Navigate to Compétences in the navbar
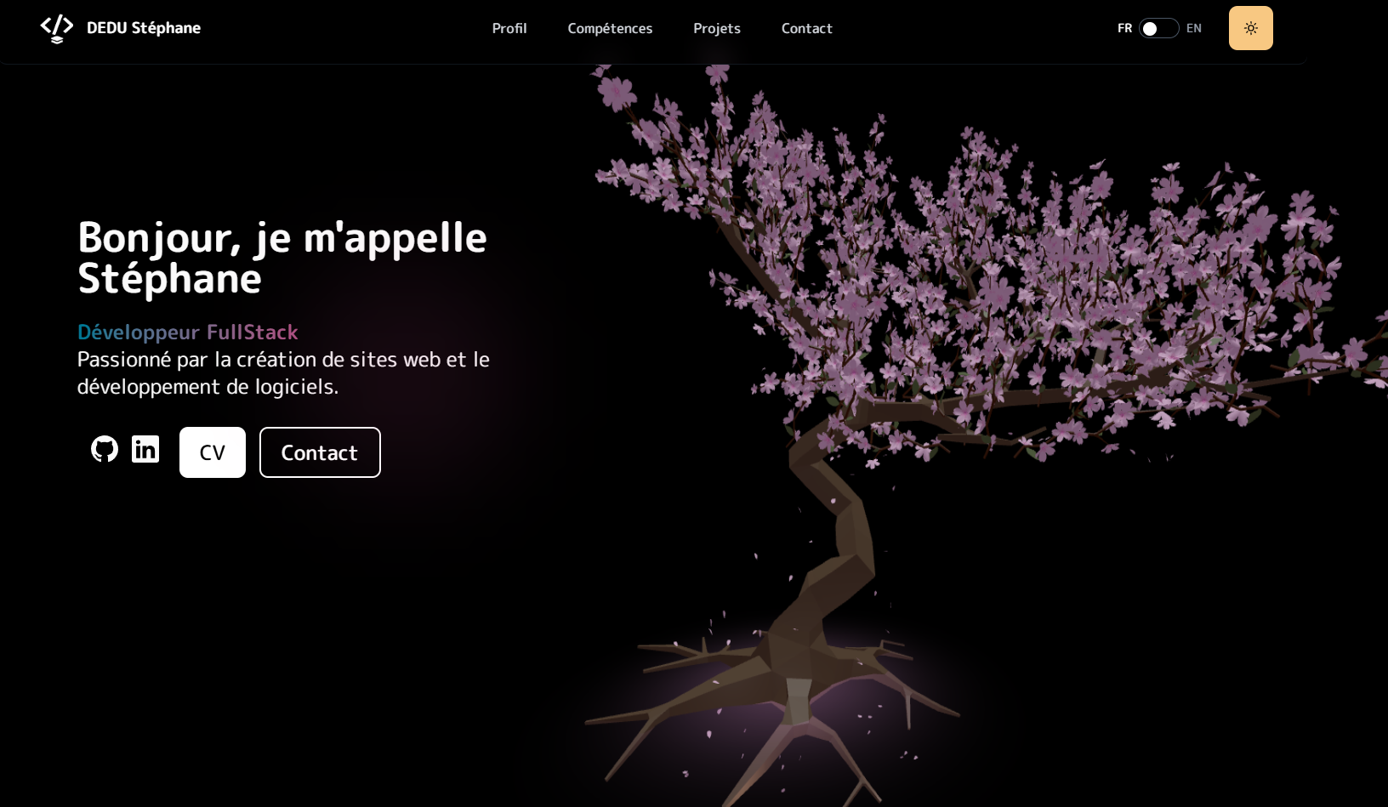The width and height of the screenshot is (1388, 807). [610, 29]
